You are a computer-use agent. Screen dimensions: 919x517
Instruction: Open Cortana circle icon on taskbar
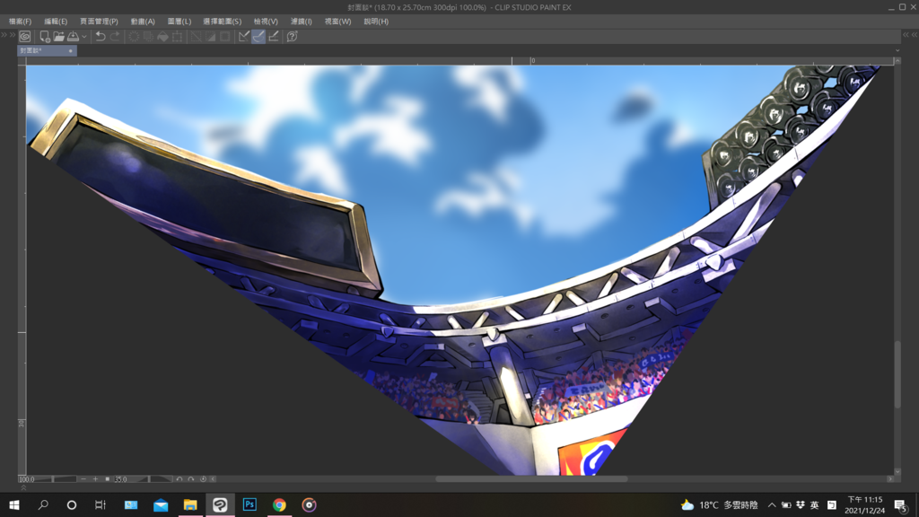click(x=72, y=504)
